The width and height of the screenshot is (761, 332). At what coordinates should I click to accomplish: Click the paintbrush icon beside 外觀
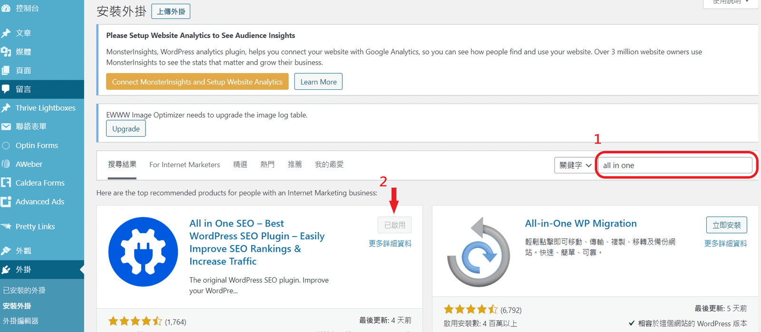(x=6, y=250)
